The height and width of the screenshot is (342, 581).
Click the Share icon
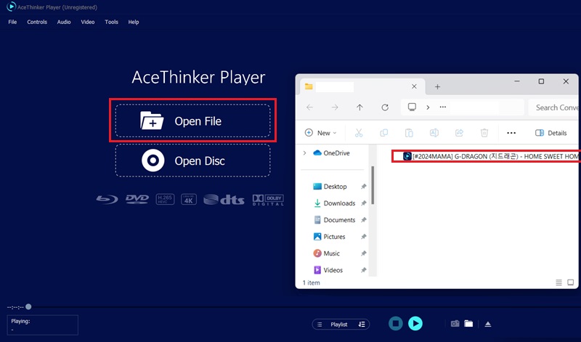point(459,133)
